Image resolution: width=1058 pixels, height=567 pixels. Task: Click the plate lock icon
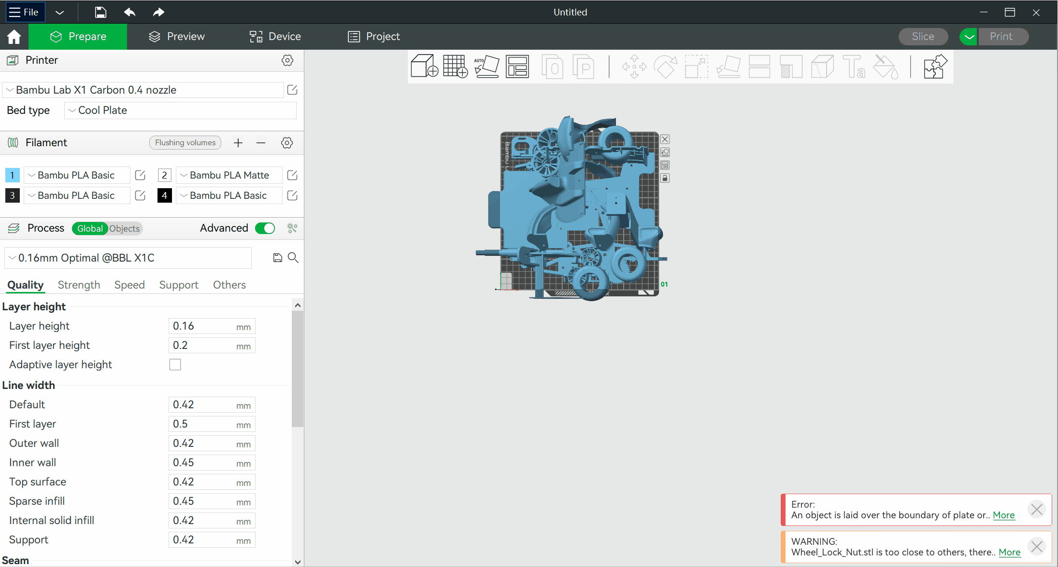pos(665,178)
